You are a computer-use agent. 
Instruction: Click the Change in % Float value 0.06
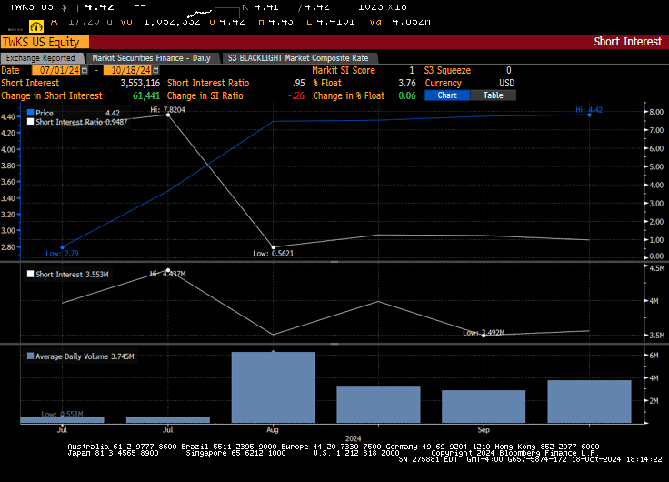tap(407, 95)
